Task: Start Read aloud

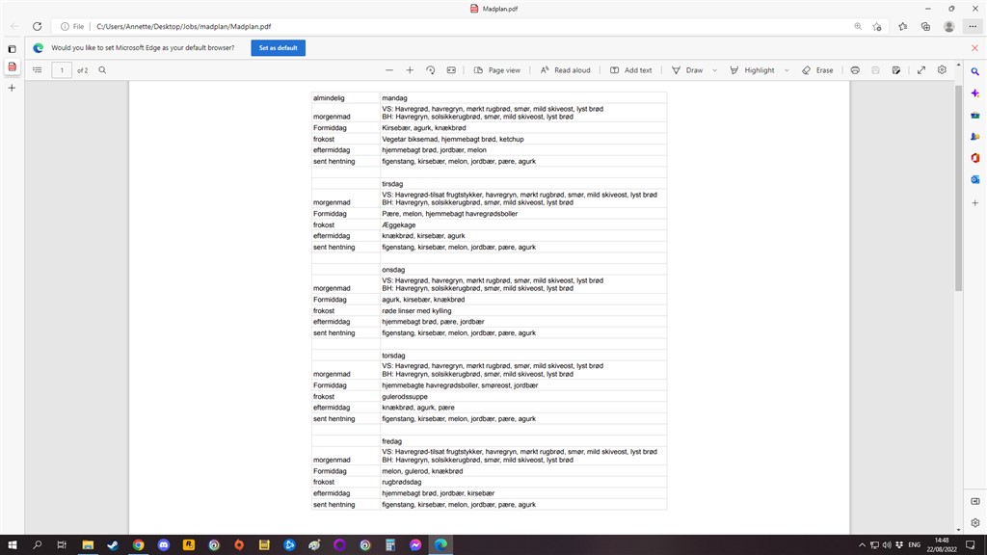Action: 565,70
